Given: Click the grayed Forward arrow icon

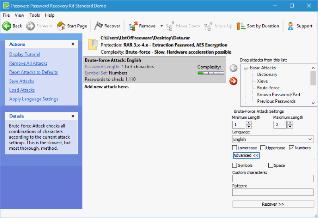Looking at the screenshot, I should point(31,26).
